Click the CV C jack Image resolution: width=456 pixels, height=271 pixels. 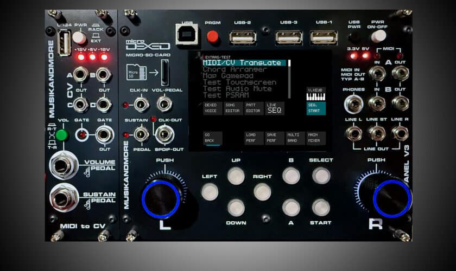pyautogui.click(x=80, y=105)
